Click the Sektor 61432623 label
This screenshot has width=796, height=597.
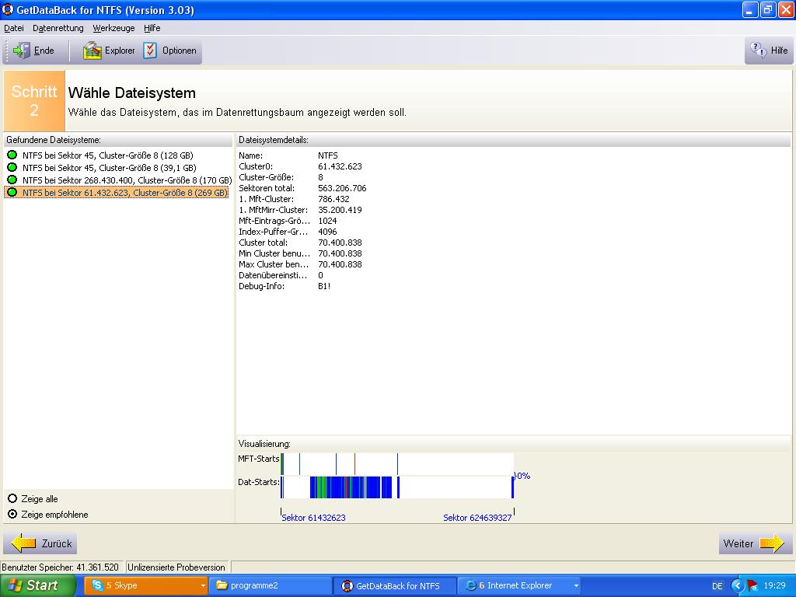tap(313, 518)
